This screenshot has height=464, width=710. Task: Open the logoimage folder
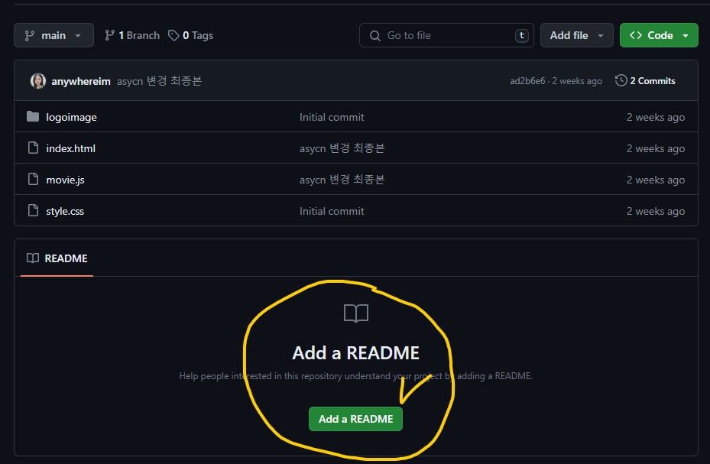pos(72,117)
